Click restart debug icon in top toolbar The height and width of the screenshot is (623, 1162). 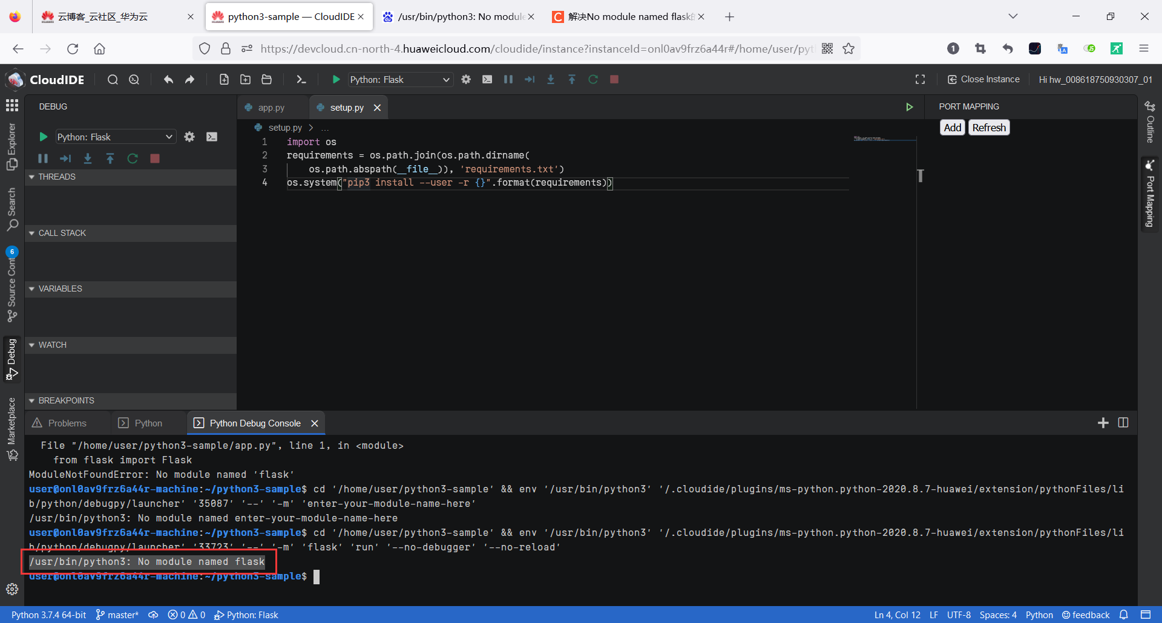(x=593, y=79)
